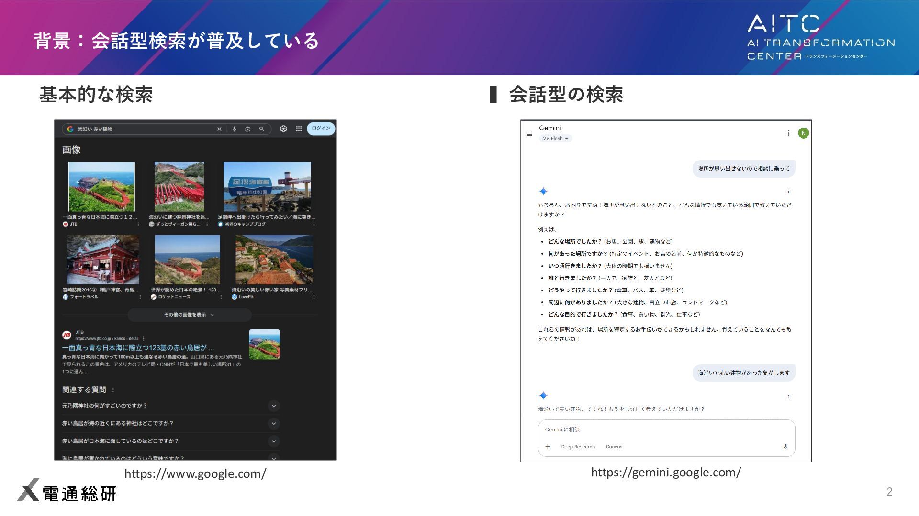Open options for first Gemini response

click(788, 193)
